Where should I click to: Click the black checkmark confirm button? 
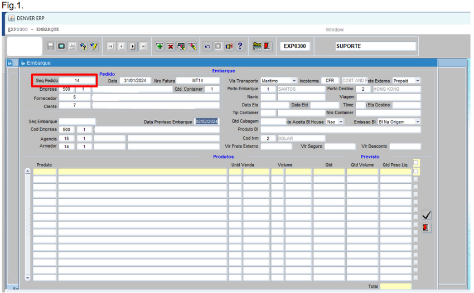click(427, 215)
